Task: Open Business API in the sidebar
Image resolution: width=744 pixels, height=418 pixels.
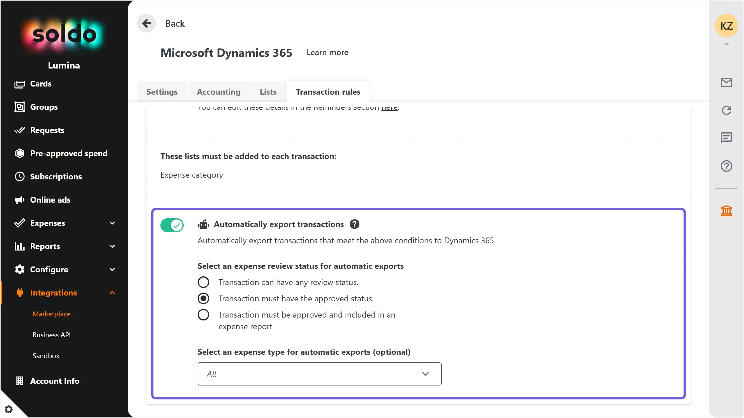Action: [x=51, y=335]
